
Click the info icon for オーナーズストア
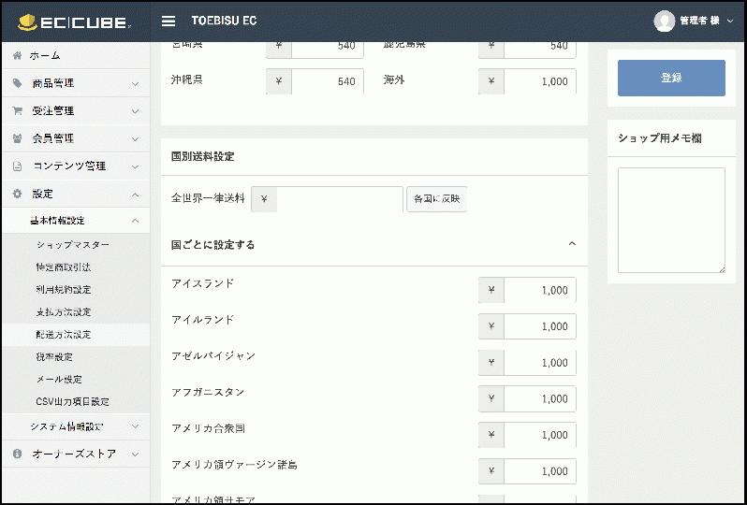click(x=18, y=454)
